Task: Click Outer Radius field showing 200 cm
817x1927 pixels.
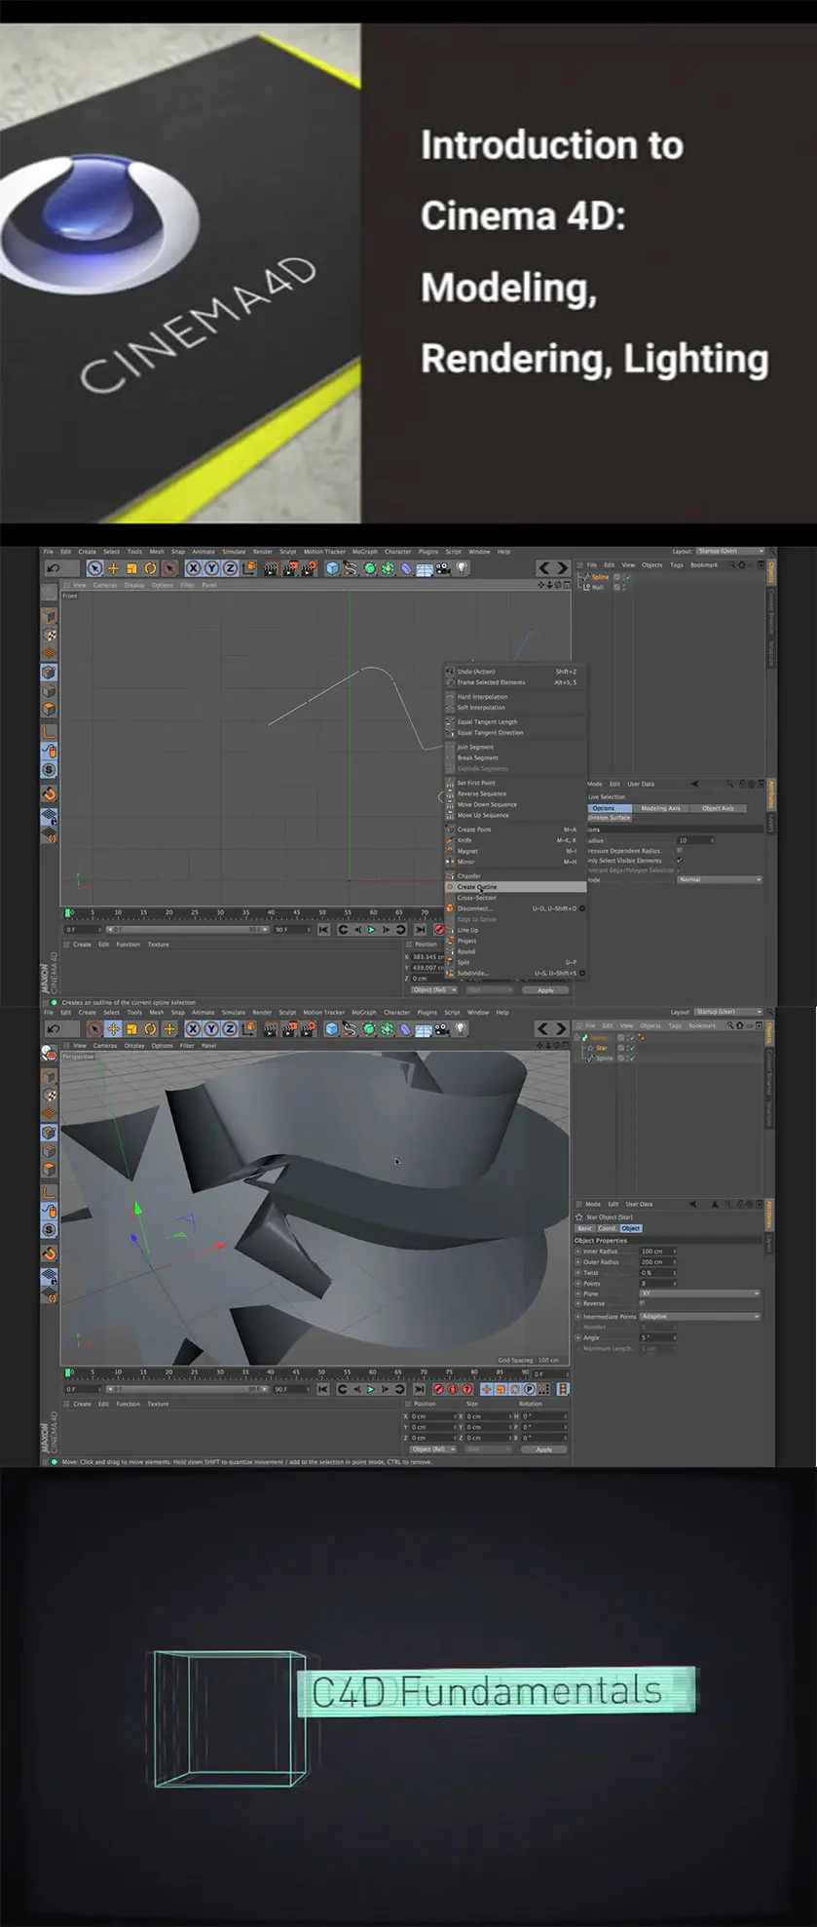Action: [x=657, y=1262]
